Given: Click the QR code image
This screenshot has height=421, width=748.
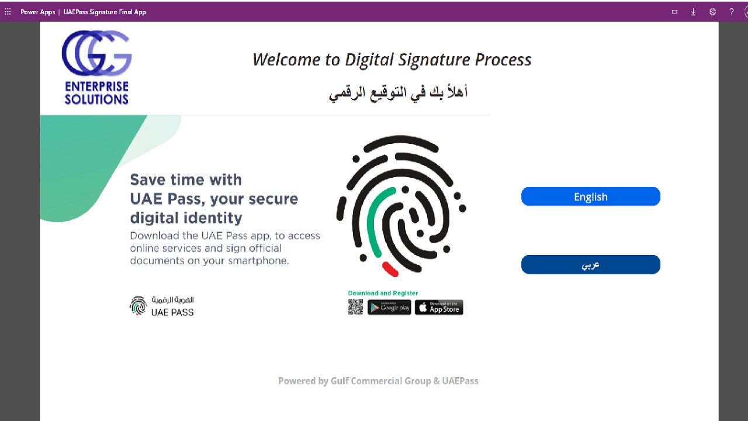Looking at the screenshot, I should tap(355, 307).
